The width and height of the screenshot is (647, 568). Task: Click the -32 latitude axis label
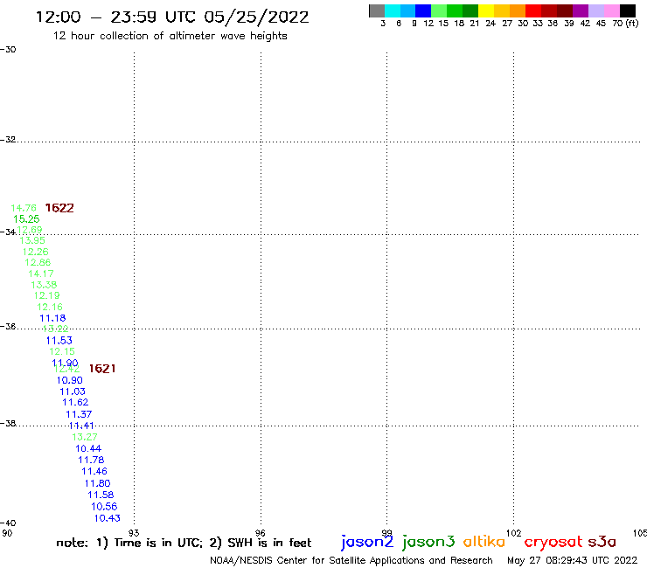click(8, 140)
